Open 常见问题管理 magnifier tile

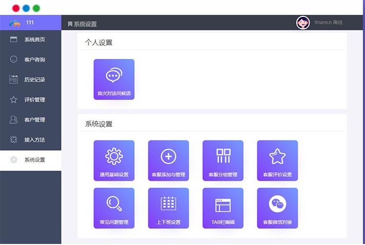(114, 208)
